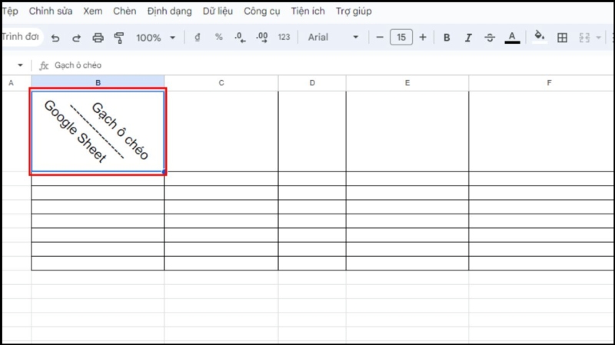The image size is (615, 345).
Task: Click the 123 number format button
Action: pyautogui.click(x=284, y=38)
